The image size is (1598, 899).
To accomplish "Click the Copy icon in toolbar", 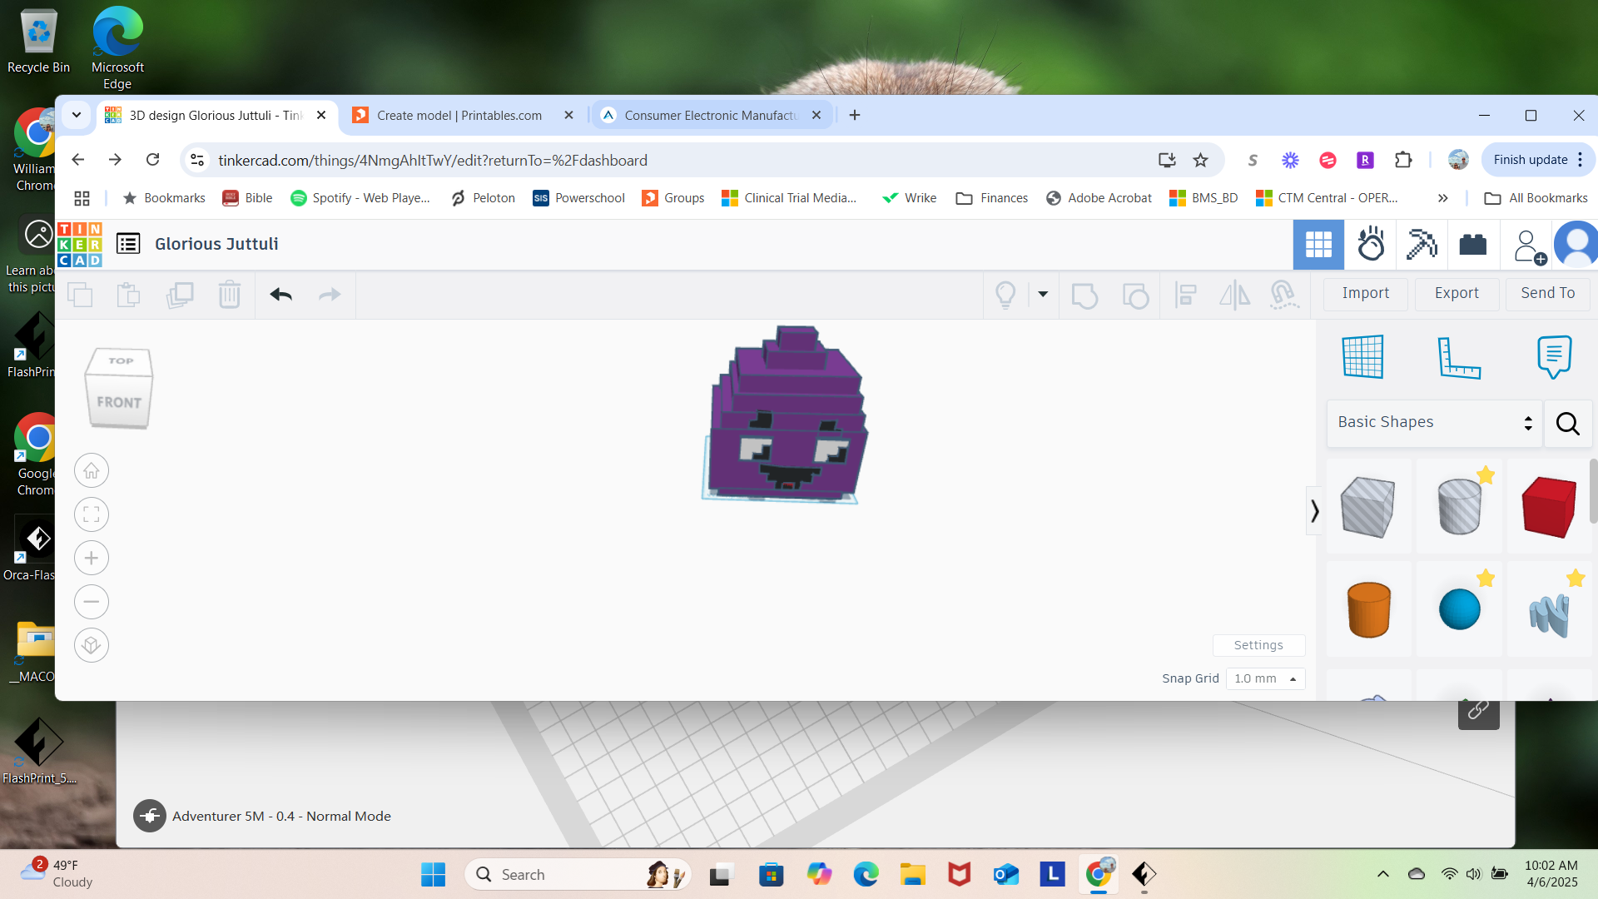I will click(80, 295).
